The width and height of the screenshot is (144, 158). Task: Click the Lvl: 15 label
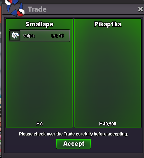tap(58, 36)
